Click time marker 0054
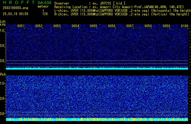Viewport: 191px width, 124px height. (x=75, y=26)
